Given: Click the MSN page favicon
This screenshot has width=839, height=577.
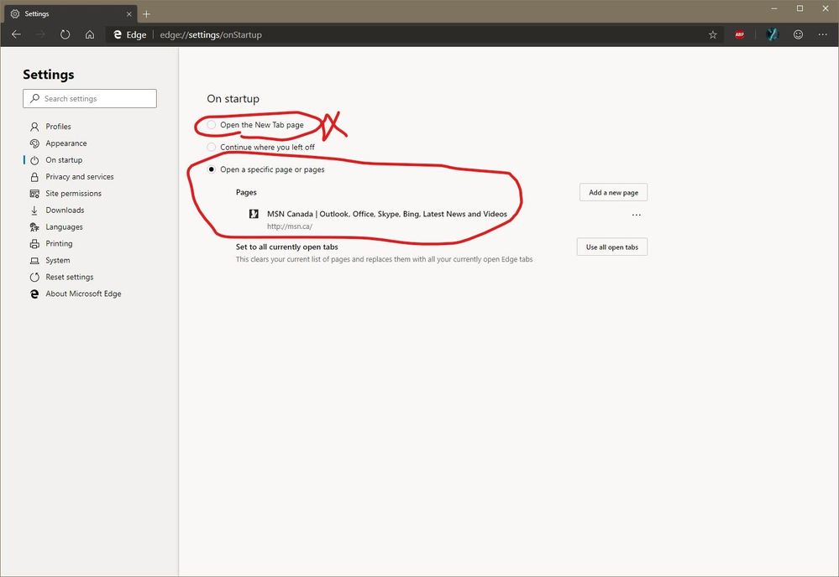Looking at the screenshot, I should click(x=254, y=214).
